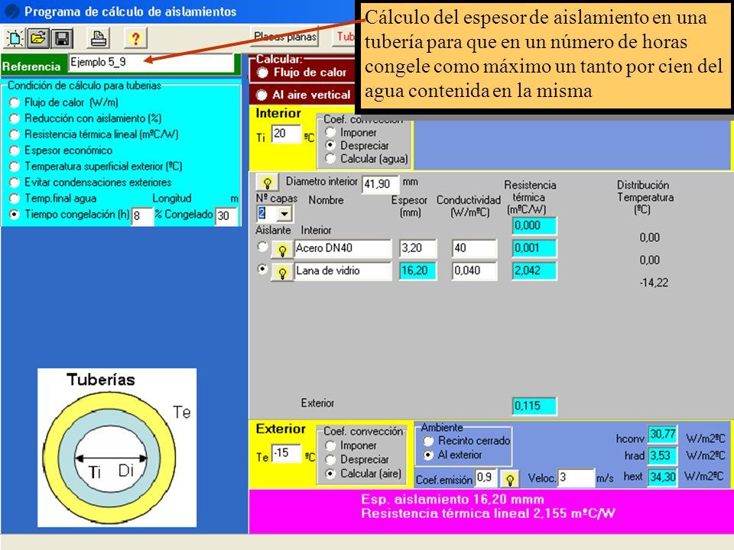
Task: Click the lightbulb beside Lana de vidrio
Action: [x=282, y=272]
